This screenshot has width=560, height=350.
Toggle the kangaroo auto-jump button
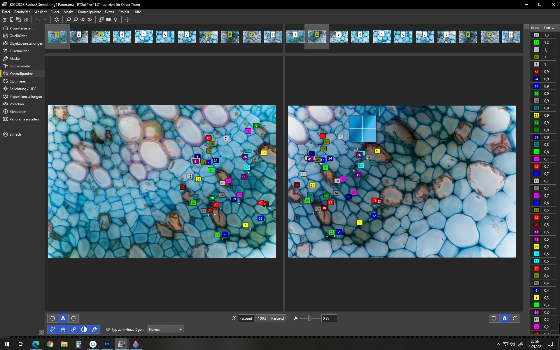pyautogui.click(x=52, y=329)
